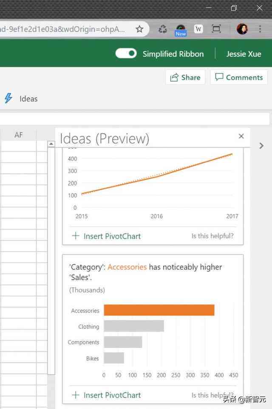Close the Ideas (Preview) pane
The width and height of the screenshot is (272, 409).
click(x=241, y=136)
